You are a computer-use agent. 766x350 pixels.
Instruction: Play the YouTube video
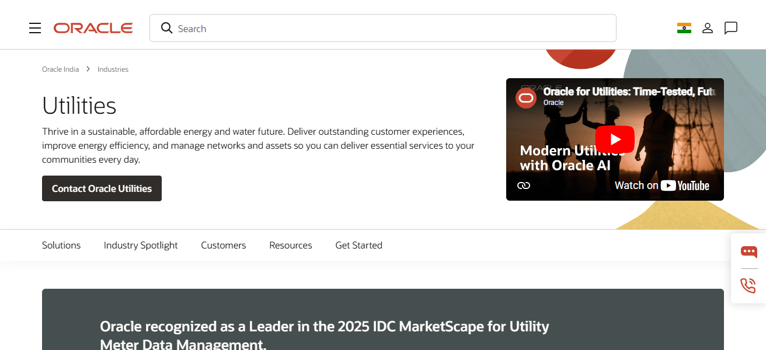coord(615,139)
